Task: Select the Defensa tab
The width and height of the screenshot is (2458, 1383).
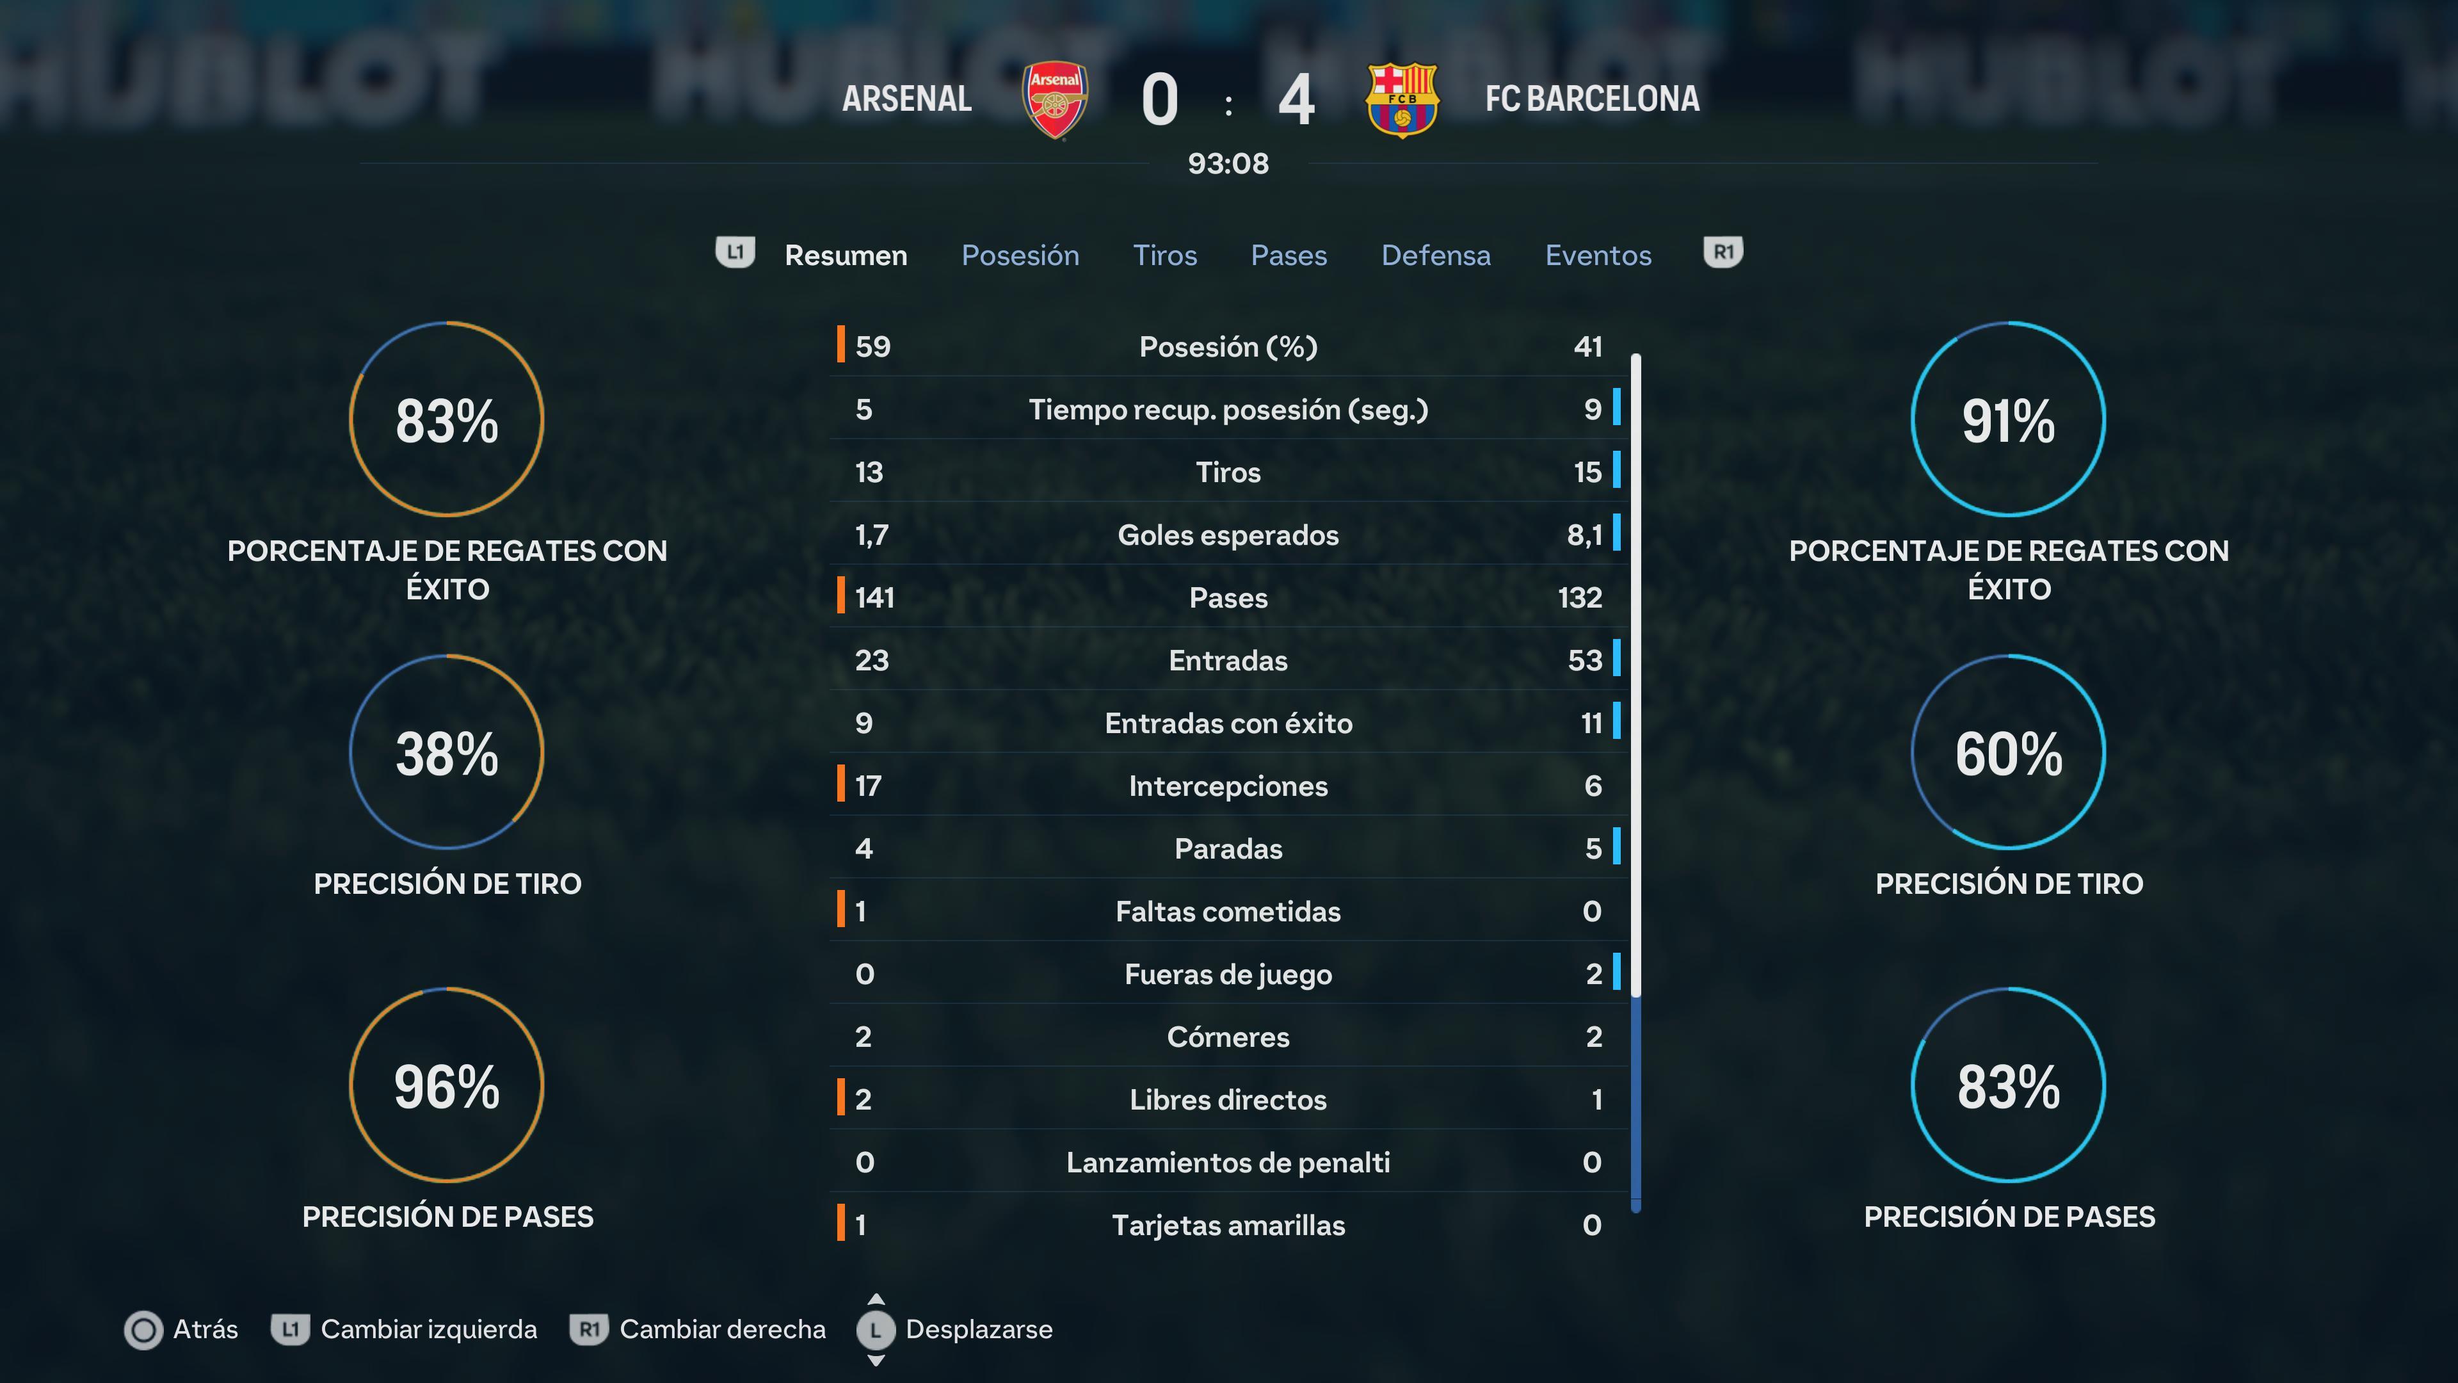Action: (1435, 256)
